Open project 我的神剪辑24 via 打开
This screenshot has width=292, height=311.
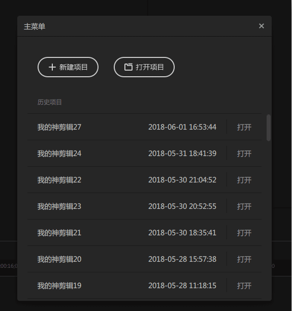click(x=244, y=153)
